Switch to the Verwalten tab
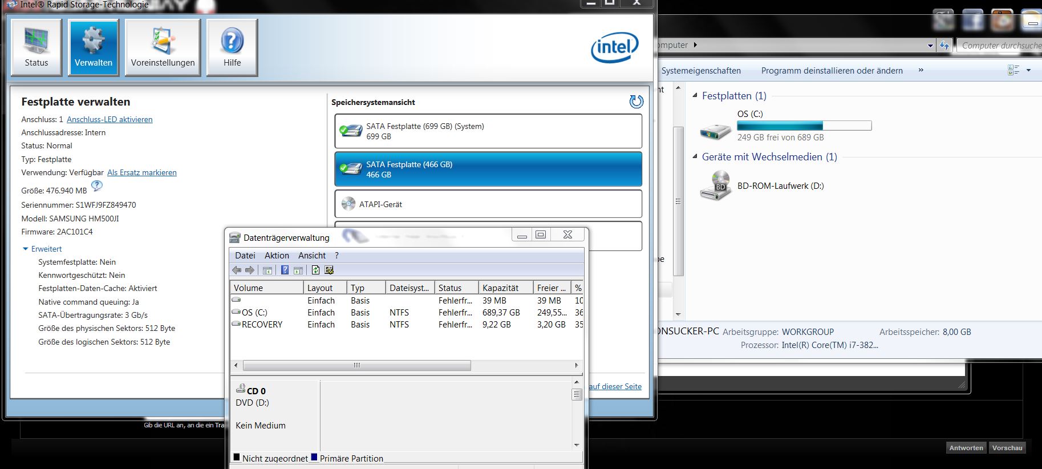The image size is (1042, 469). tap(94, 47)
